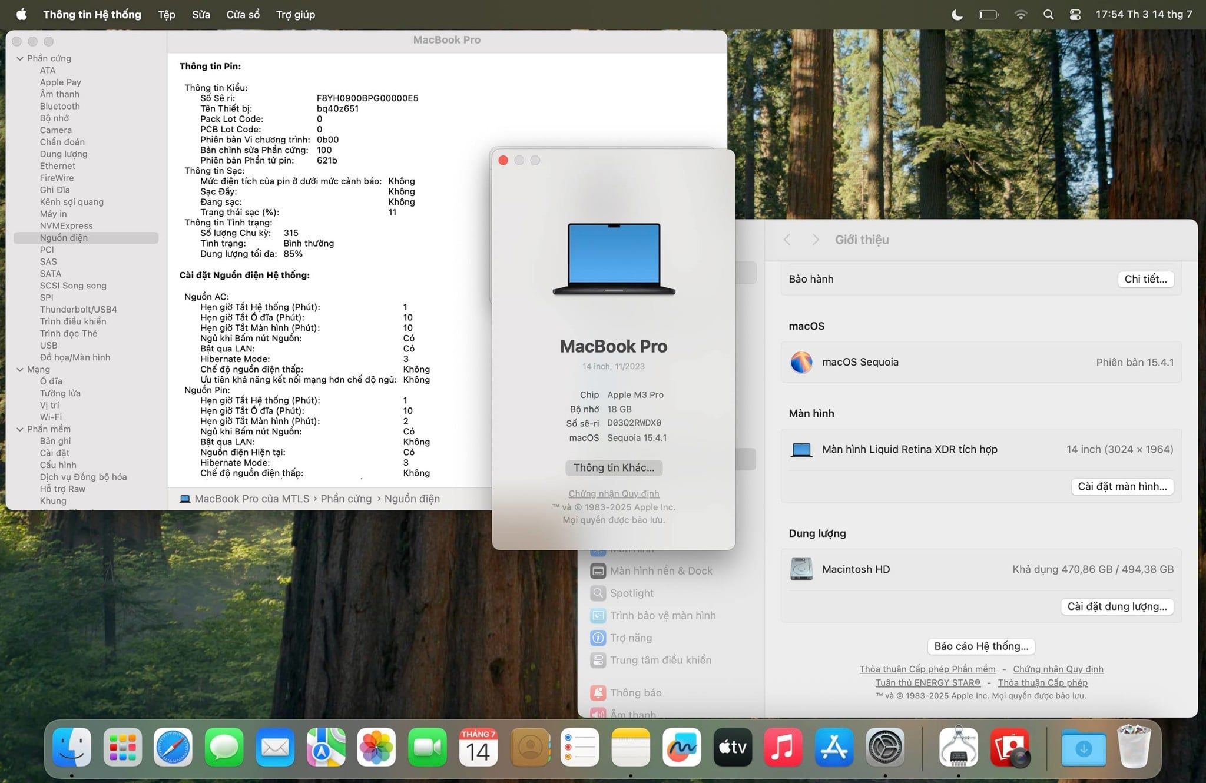Collapse the Phần mềm section in sidebar
Screen dimensions: 1206x783
point(20,429)
